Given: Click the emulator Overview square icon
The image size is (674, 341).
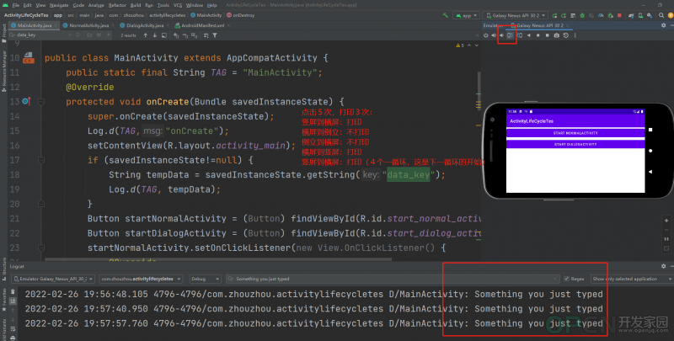Looking at the screenshot, I should tap(547, 35).
